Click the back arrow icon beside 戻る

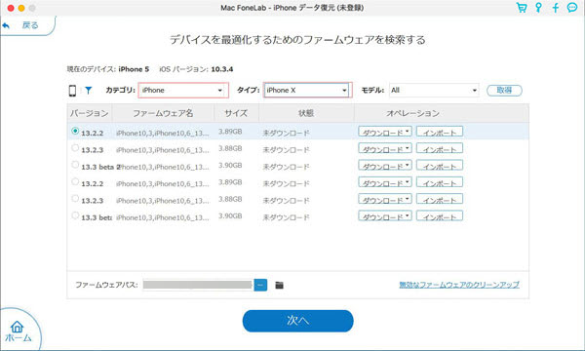(6, 25)
